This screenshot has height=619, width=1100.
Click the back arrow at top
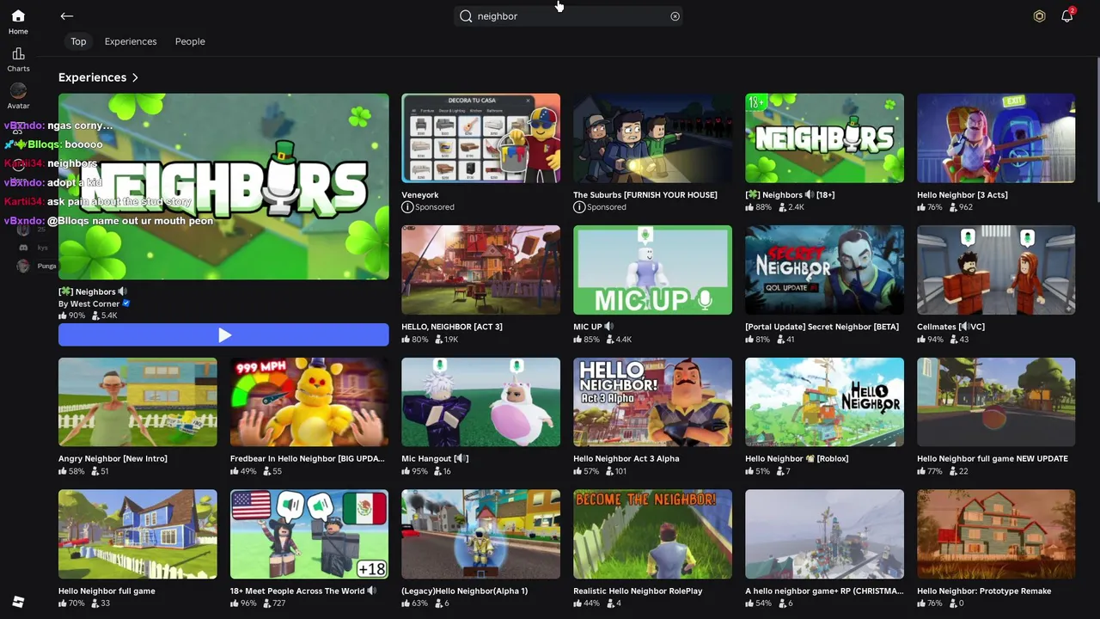(x=66, y=15)
